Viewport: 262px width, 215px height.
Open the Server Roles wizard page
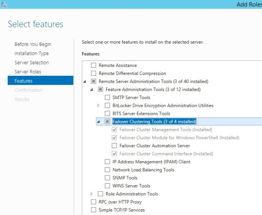28,72
